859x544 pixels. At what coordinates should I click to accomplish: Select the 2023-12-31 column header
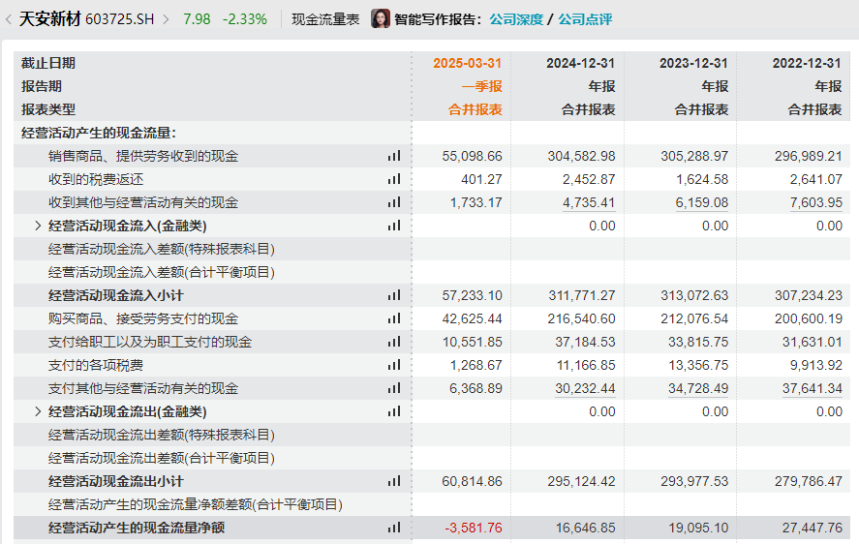(x=693, y=64)
